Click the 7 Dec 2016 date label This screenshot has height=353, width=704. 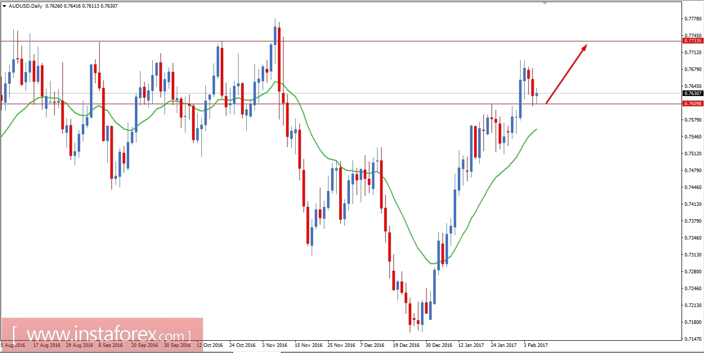point(372,345)
